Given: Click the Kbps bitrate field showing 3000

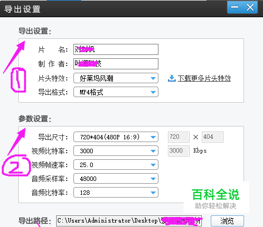Looking at the screenshot, I should pos(178,151).
